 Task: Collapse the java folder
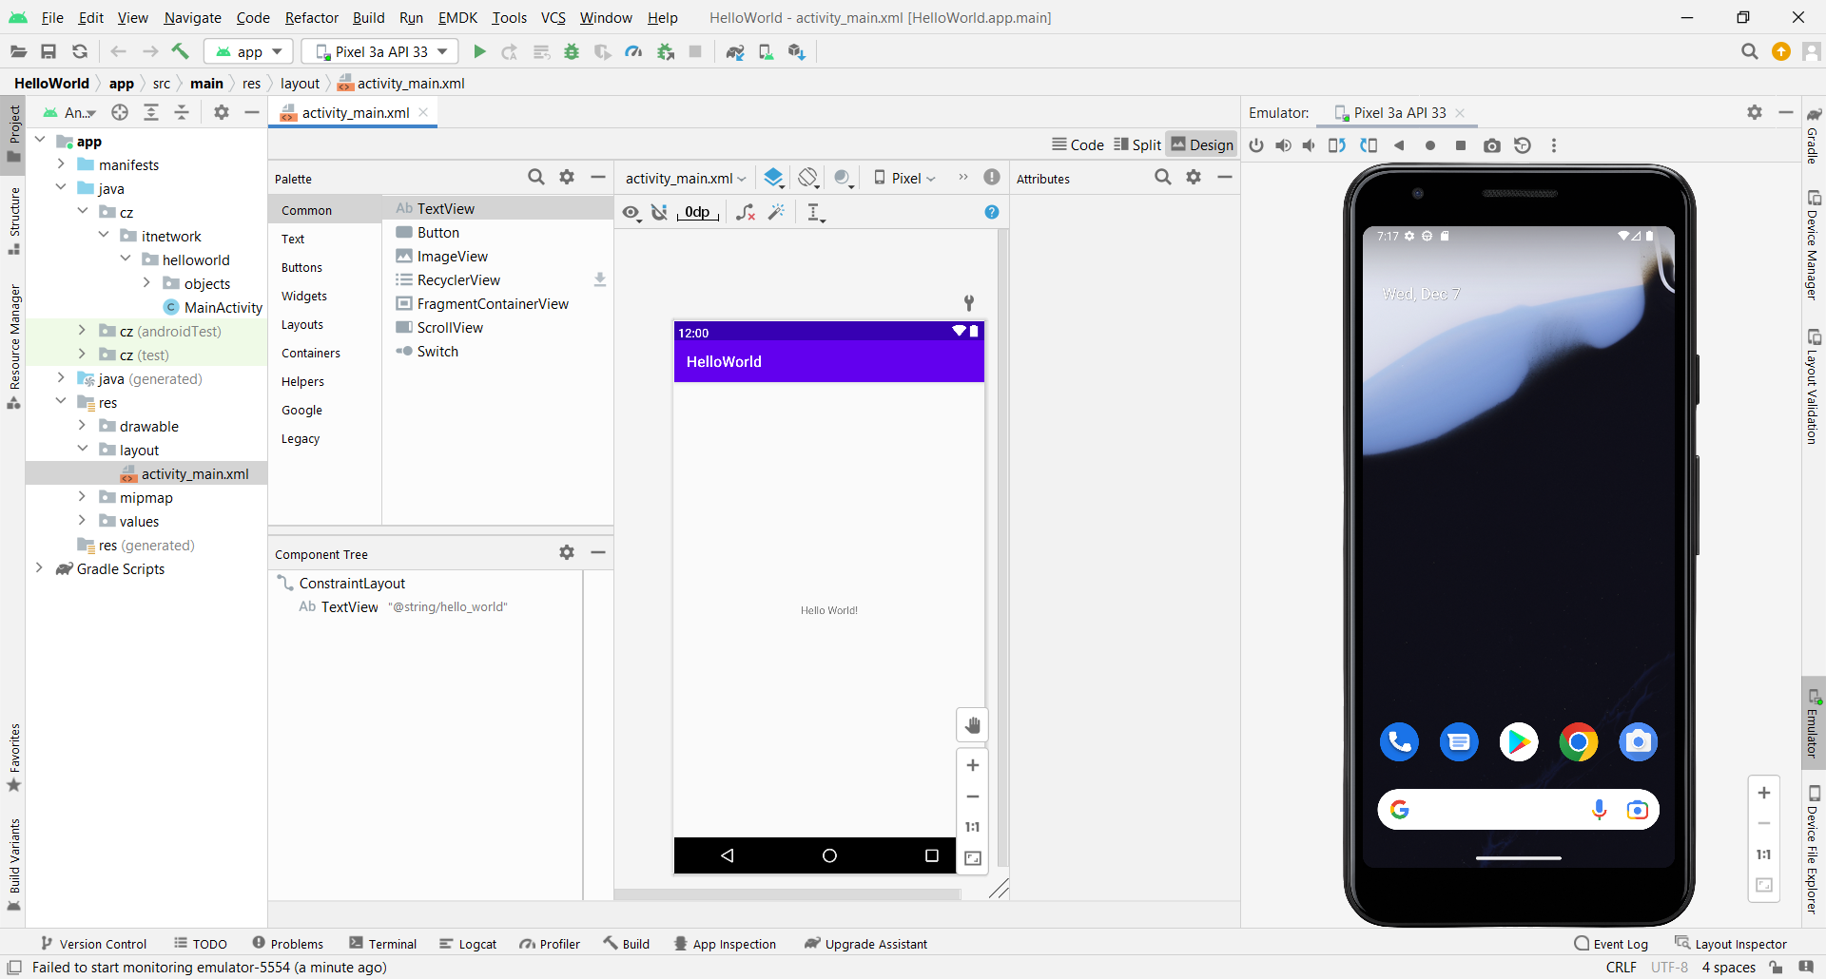(61, 188)
